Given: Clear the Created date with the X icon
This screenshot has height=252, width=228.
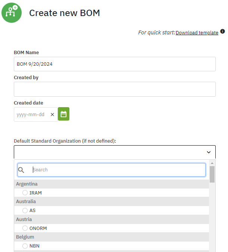Looking at the screenshot, I should coord(52,115).
